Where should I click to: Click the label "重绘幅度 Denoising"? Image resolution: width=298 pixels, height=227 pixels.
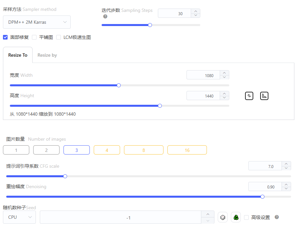tap(26, 186)
